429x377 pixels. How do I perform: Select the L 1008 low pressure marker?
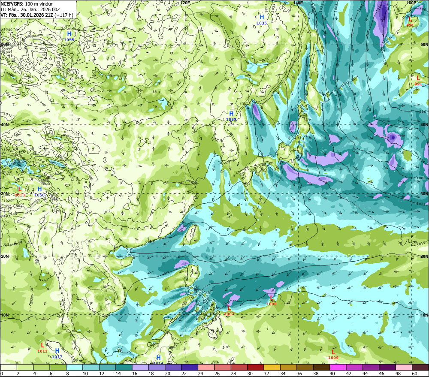point(272,300)
